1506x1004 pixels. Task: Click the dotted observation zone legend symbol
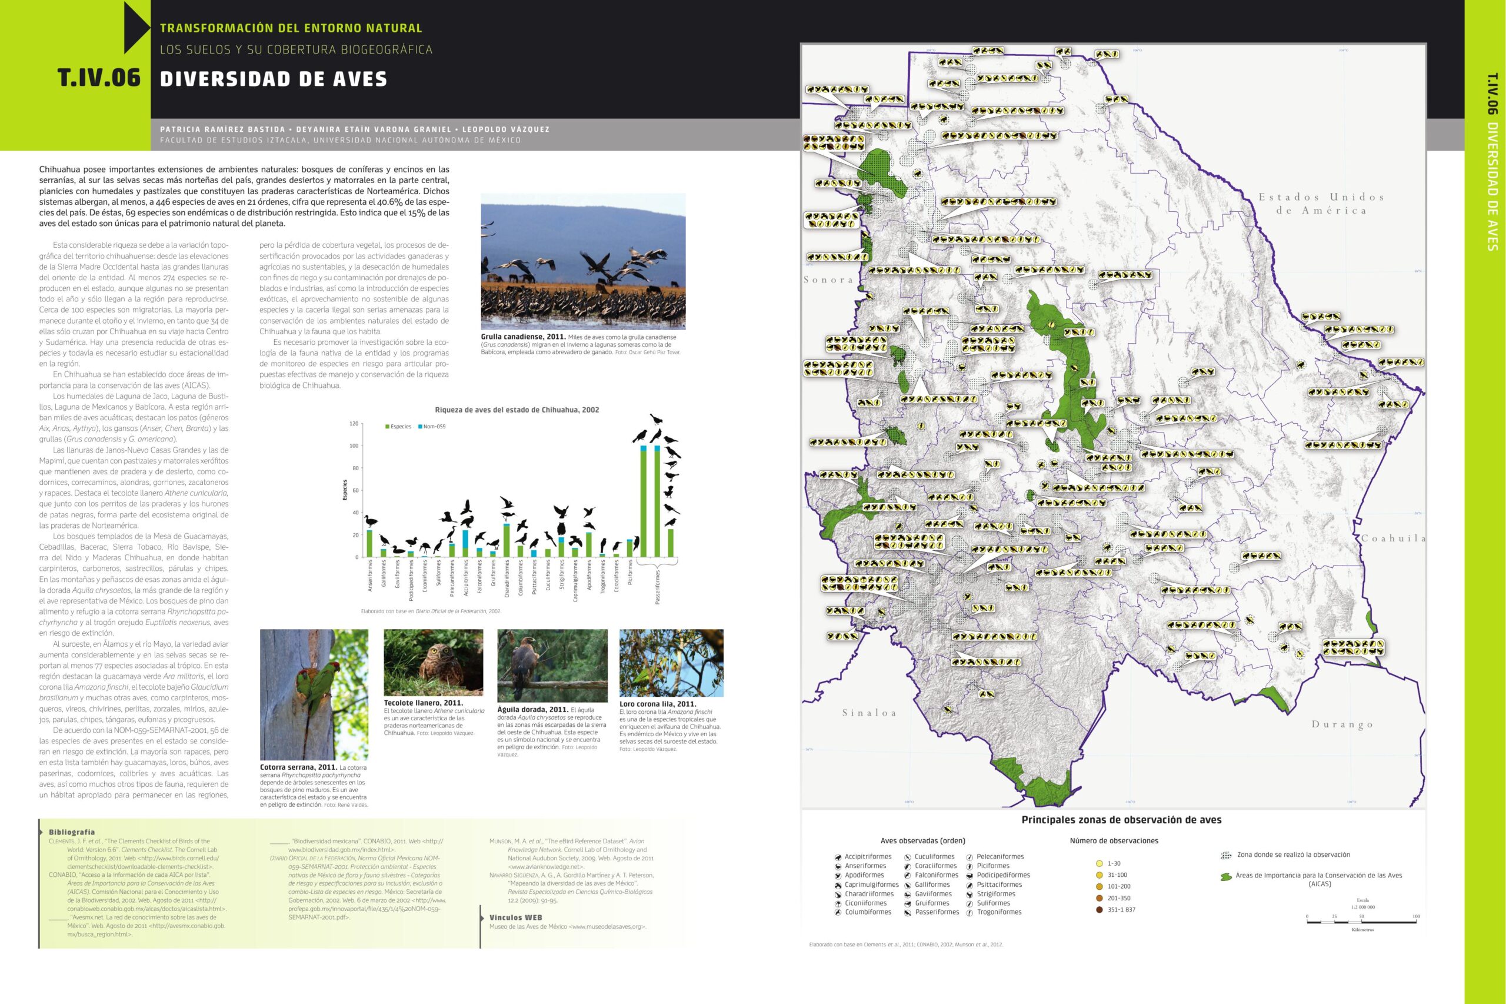tap(1225, 855)
